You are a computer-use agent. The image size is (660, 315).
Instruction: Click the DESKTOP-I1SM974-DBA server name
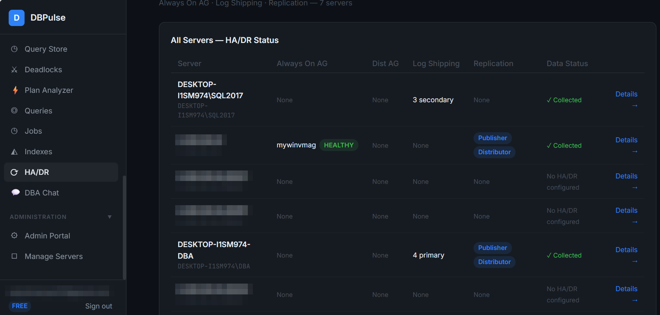pos(214,250)
